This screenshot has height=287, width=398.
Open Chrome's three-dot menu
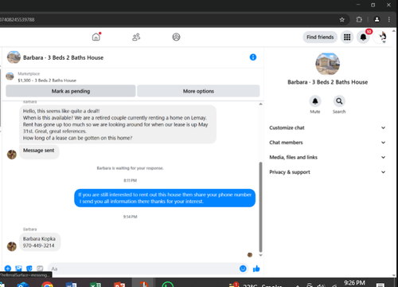click(389, 19)
